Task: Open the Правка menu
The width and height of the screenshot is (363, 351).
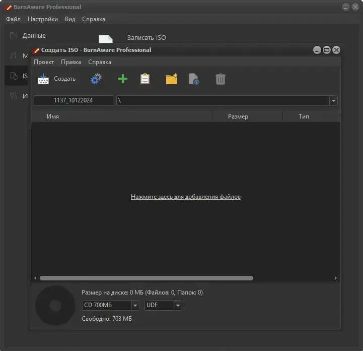Action: pos(71,62)
